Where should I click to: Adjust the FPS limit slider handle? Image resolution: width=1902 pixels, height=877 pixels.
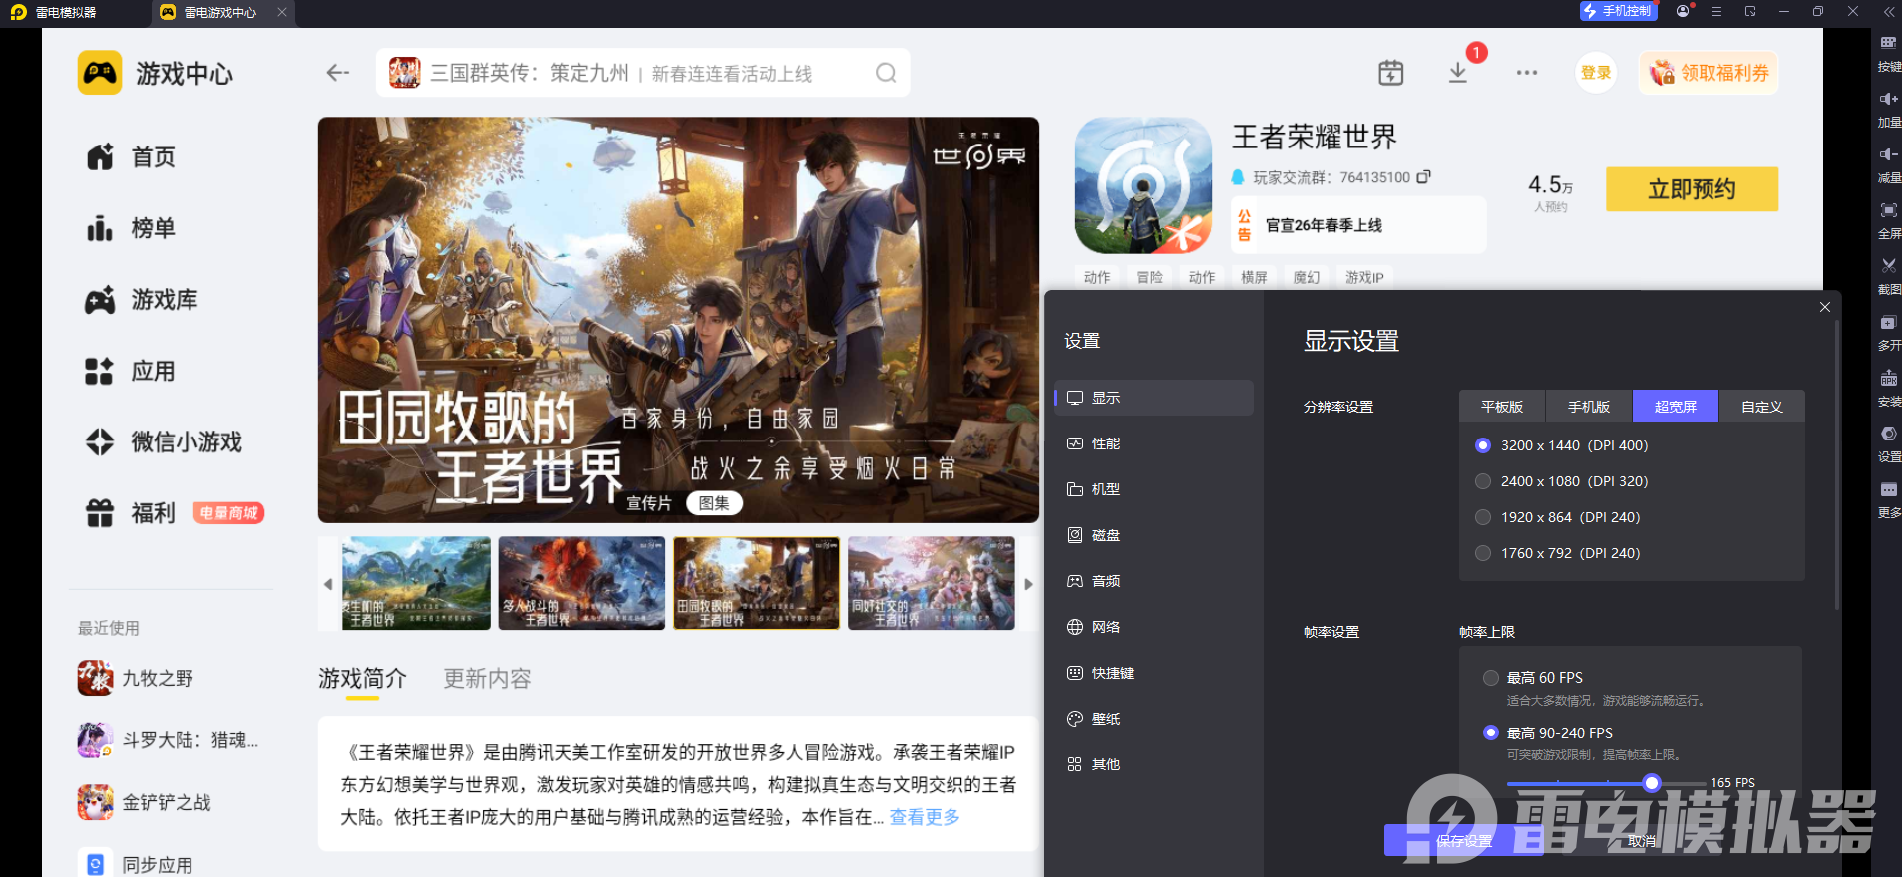pos(1652,783)
